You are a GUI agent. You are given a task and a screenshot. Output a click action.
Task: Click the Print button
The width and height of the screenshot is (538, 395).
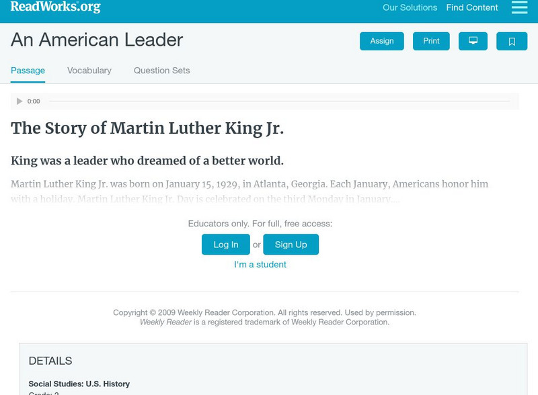(x=431, y=41)
